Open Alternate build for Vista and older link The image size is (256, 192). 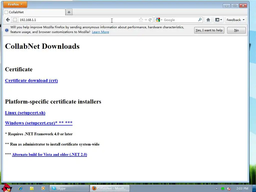point(49,154)
